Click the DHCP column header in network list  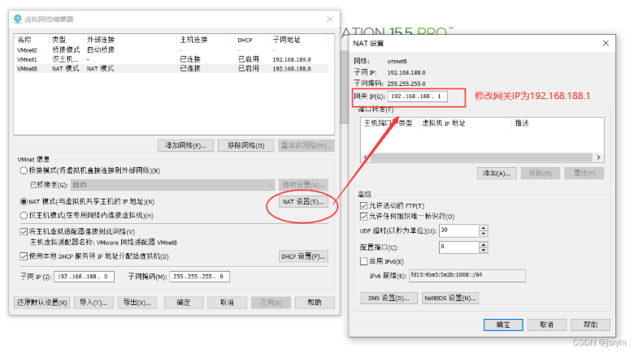pos(245,40)
